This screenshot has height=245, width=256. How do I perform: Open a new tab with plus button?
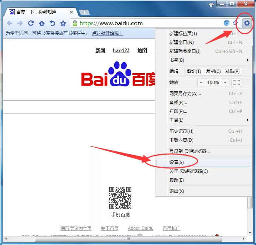(84, 12)
